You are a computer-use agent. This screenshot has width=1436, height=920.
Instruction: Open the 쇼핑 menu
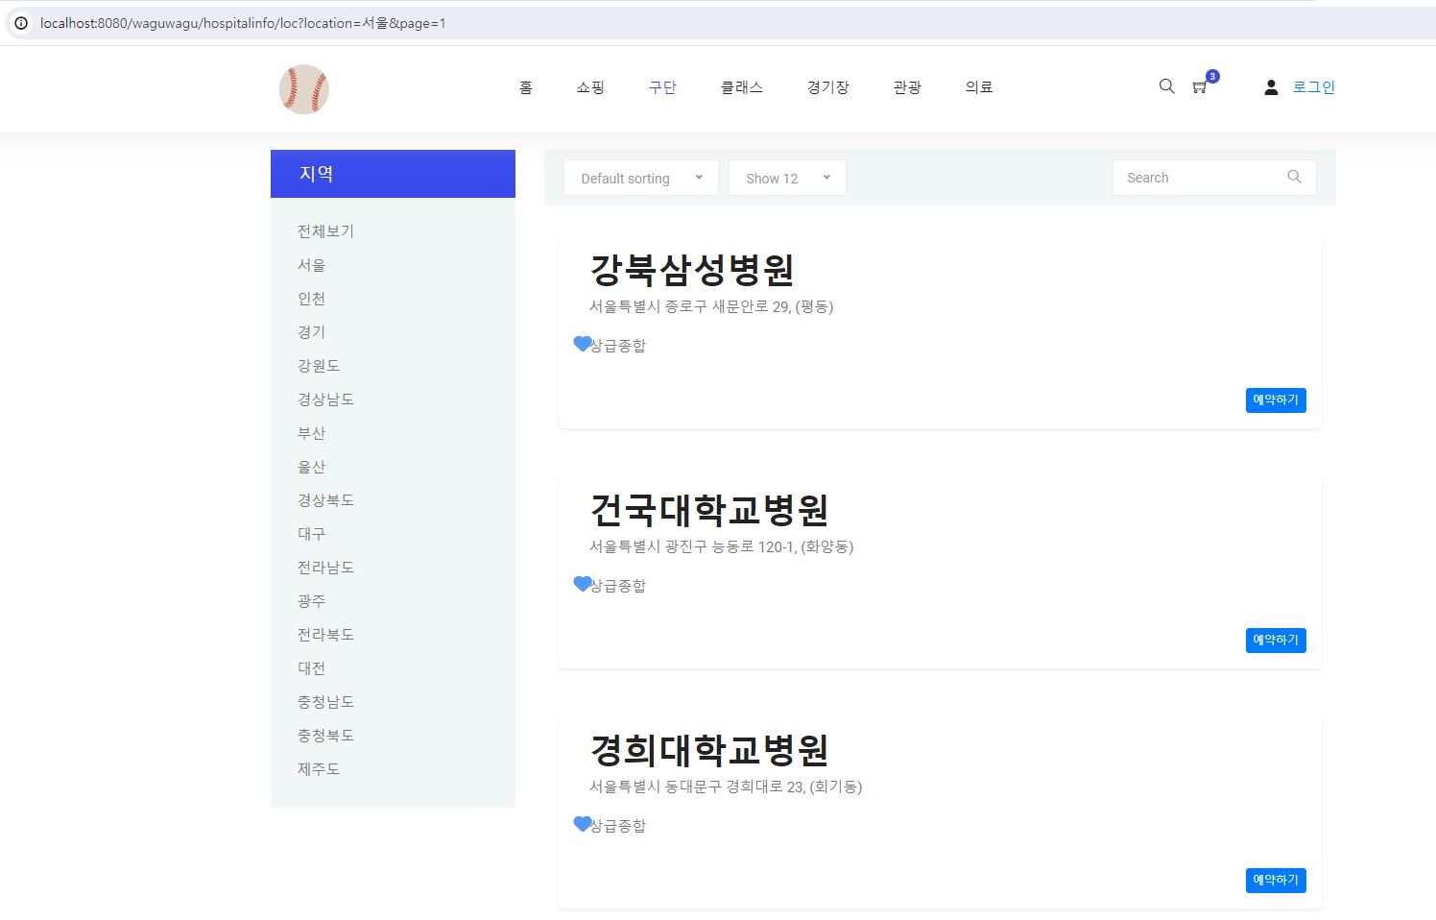590,87
